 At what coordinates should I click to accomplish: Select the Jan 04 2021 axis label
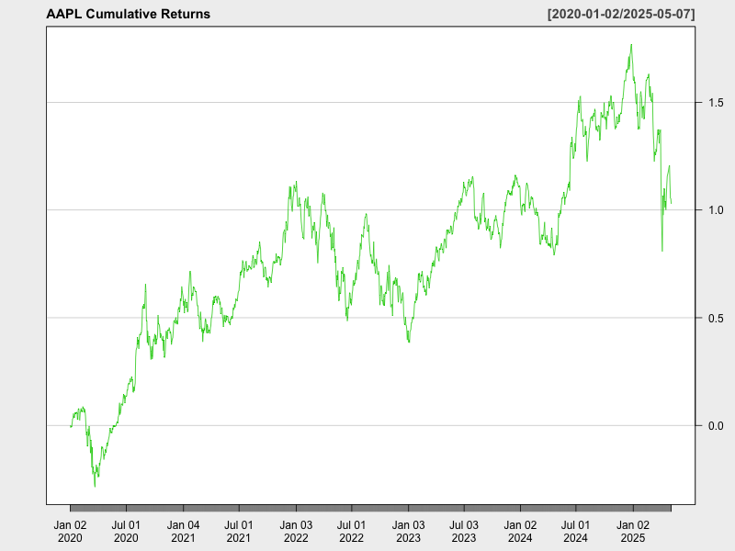(x=183, y=532)
